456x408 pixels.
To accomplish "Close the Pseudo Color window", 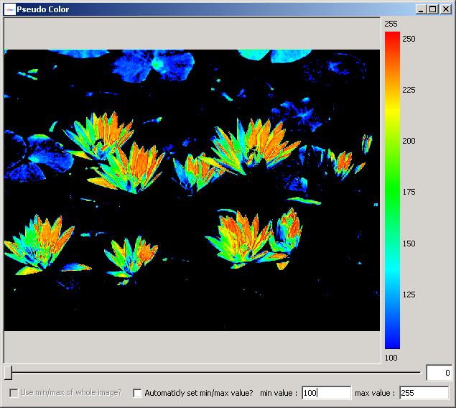I will 445,9.
